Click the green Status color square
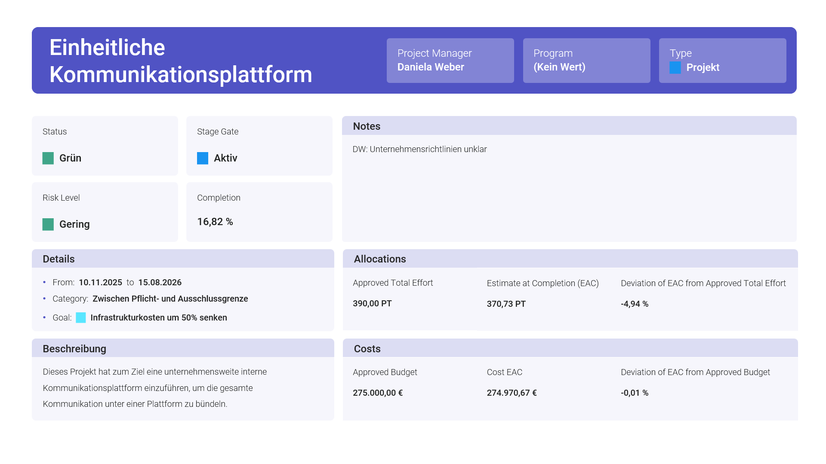 point(48,158)
